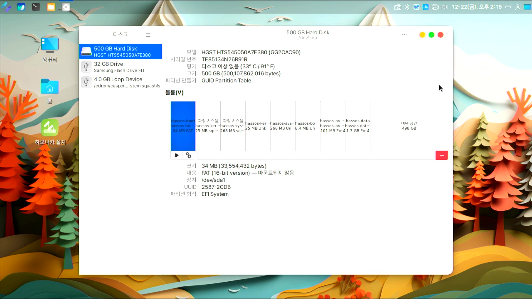Open additional partition options gears icon
532x299 pixels.
point(189,155)
